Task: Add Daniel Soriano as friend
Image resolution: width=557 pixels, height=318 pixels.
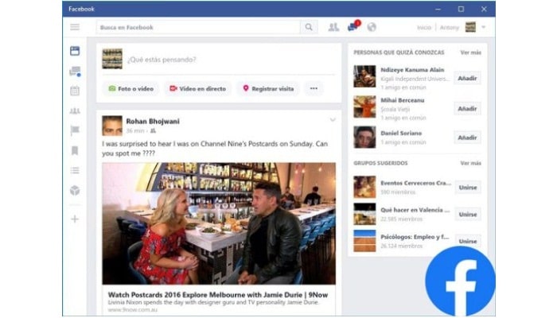Action: coord(467,138)
